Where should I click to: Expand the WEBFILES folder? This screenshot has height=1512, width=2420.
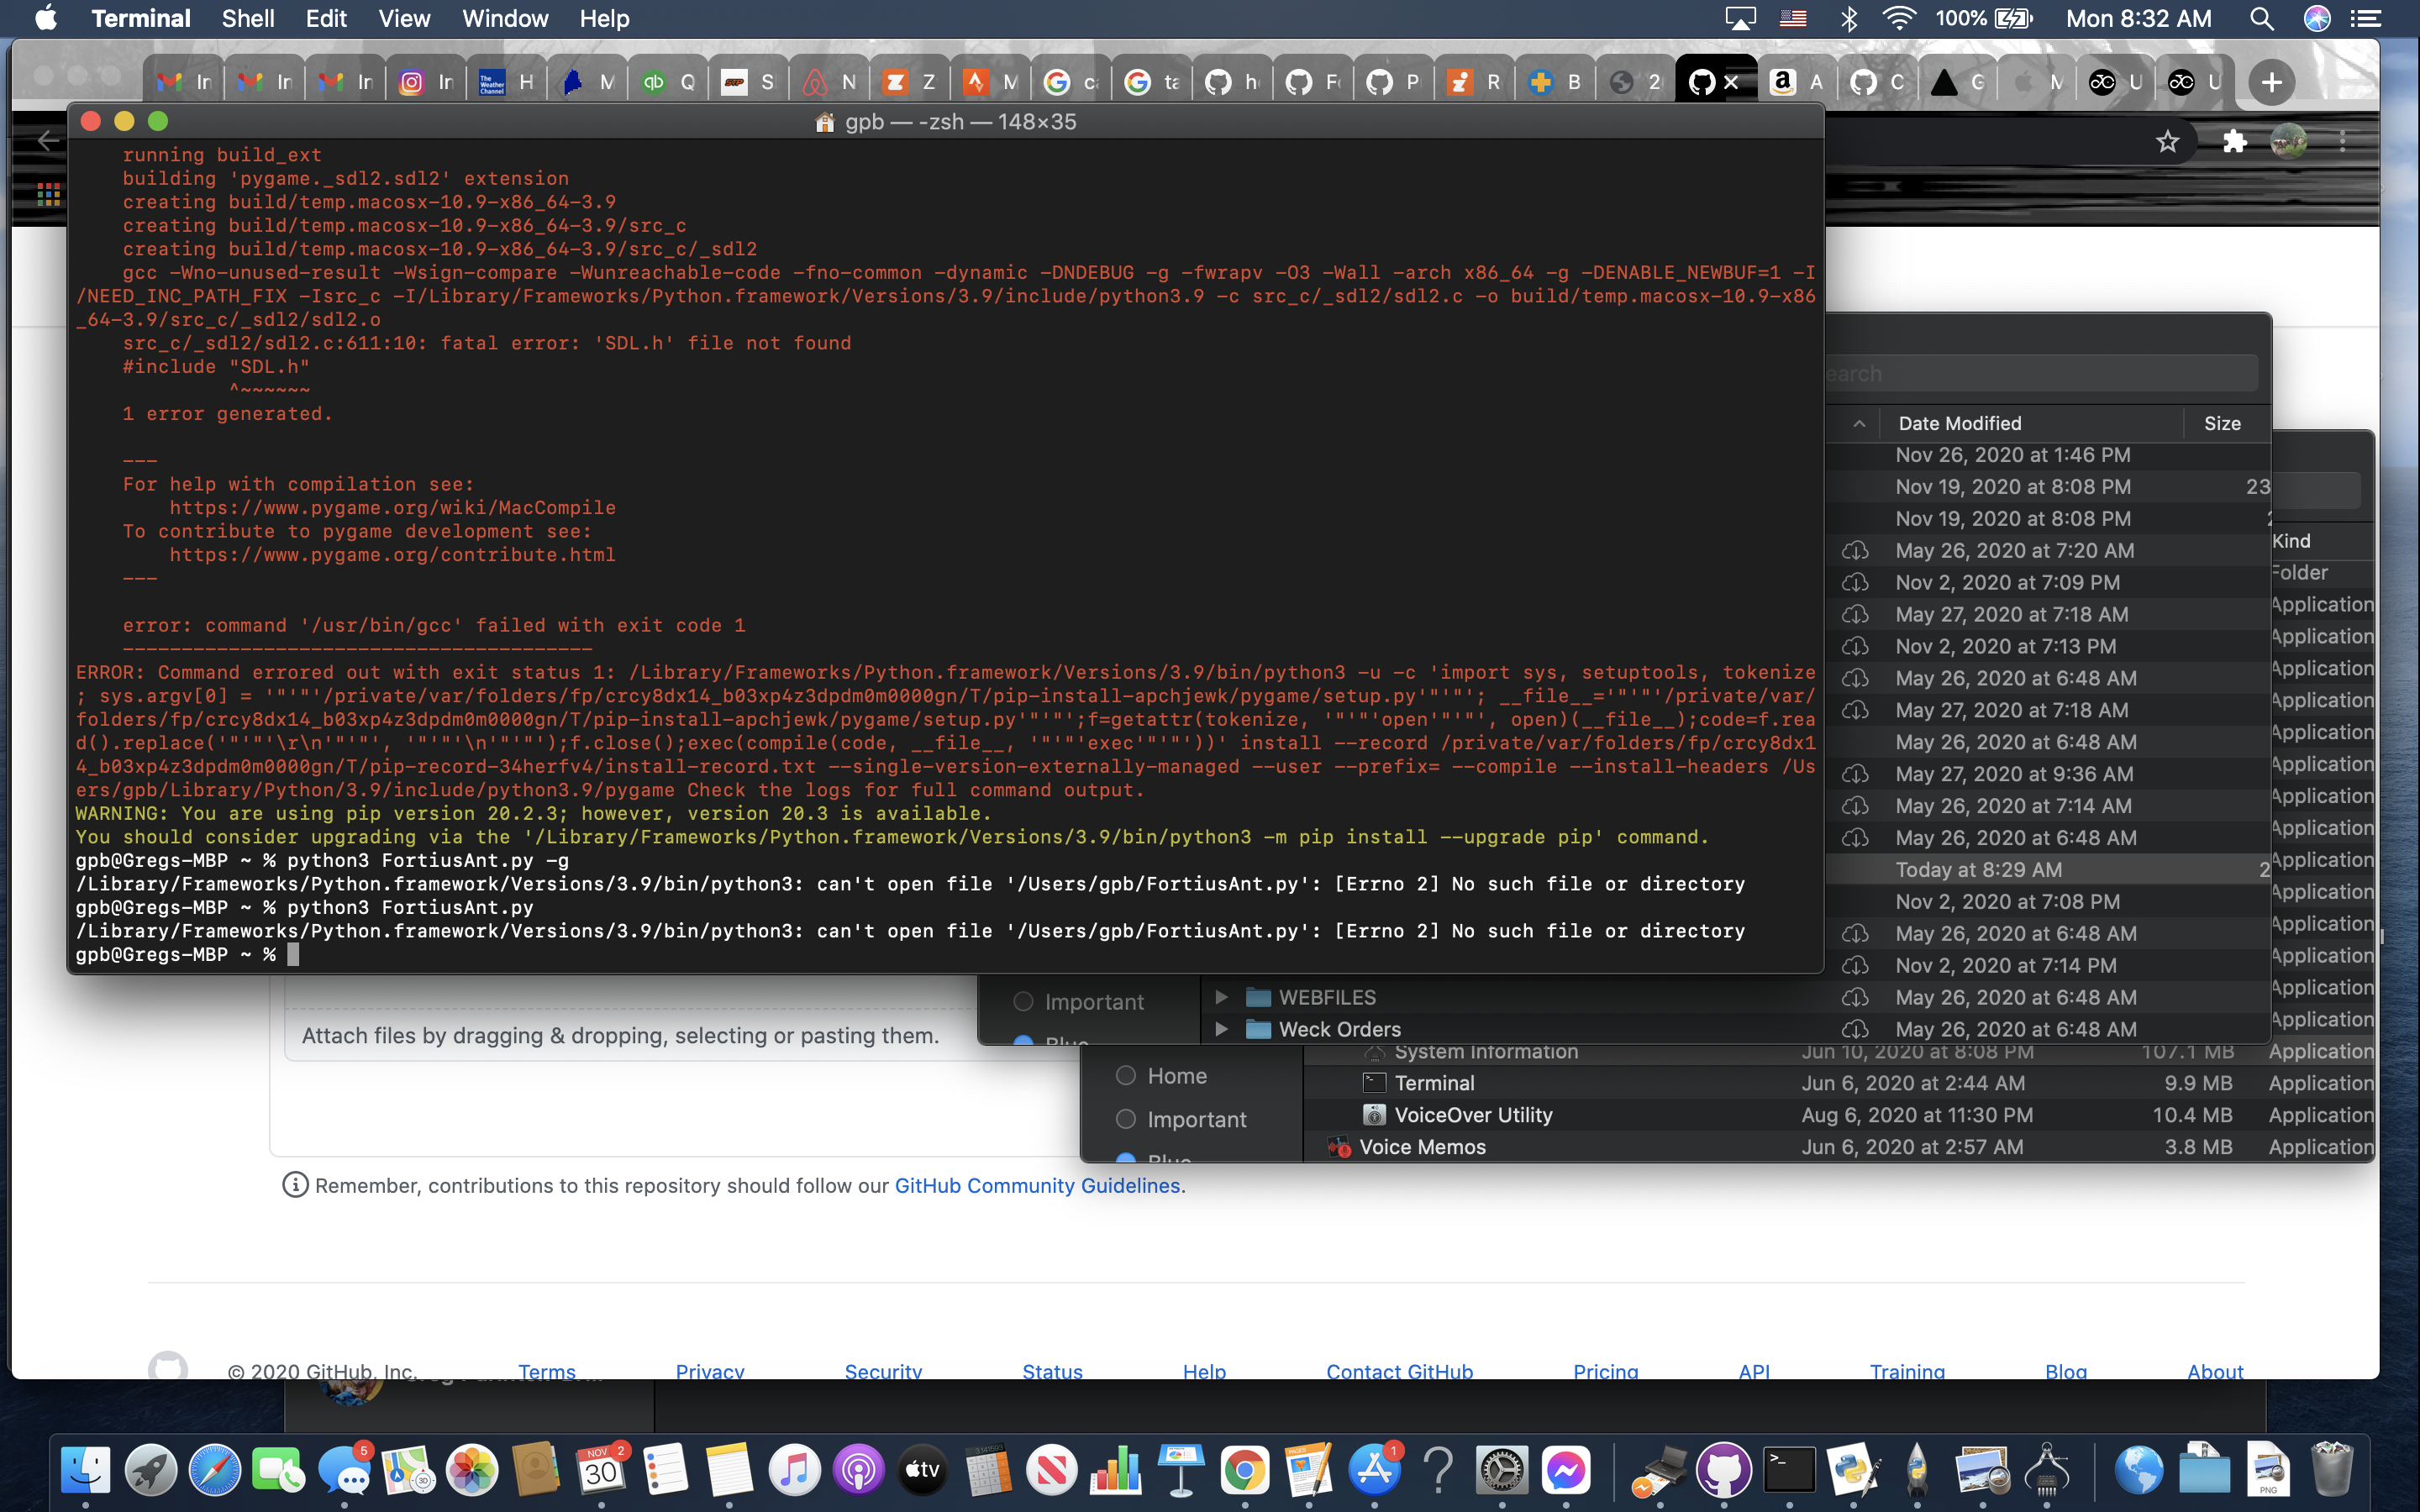tap(1223, 996)
